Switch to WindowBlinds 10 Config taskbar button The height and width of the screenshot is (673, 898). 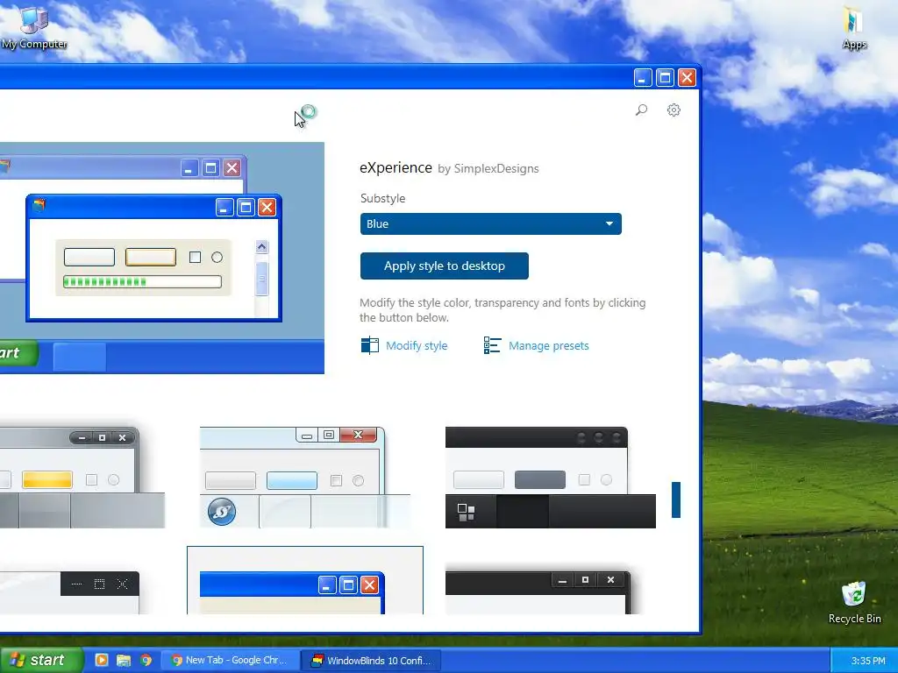click(x=372, y=661)
